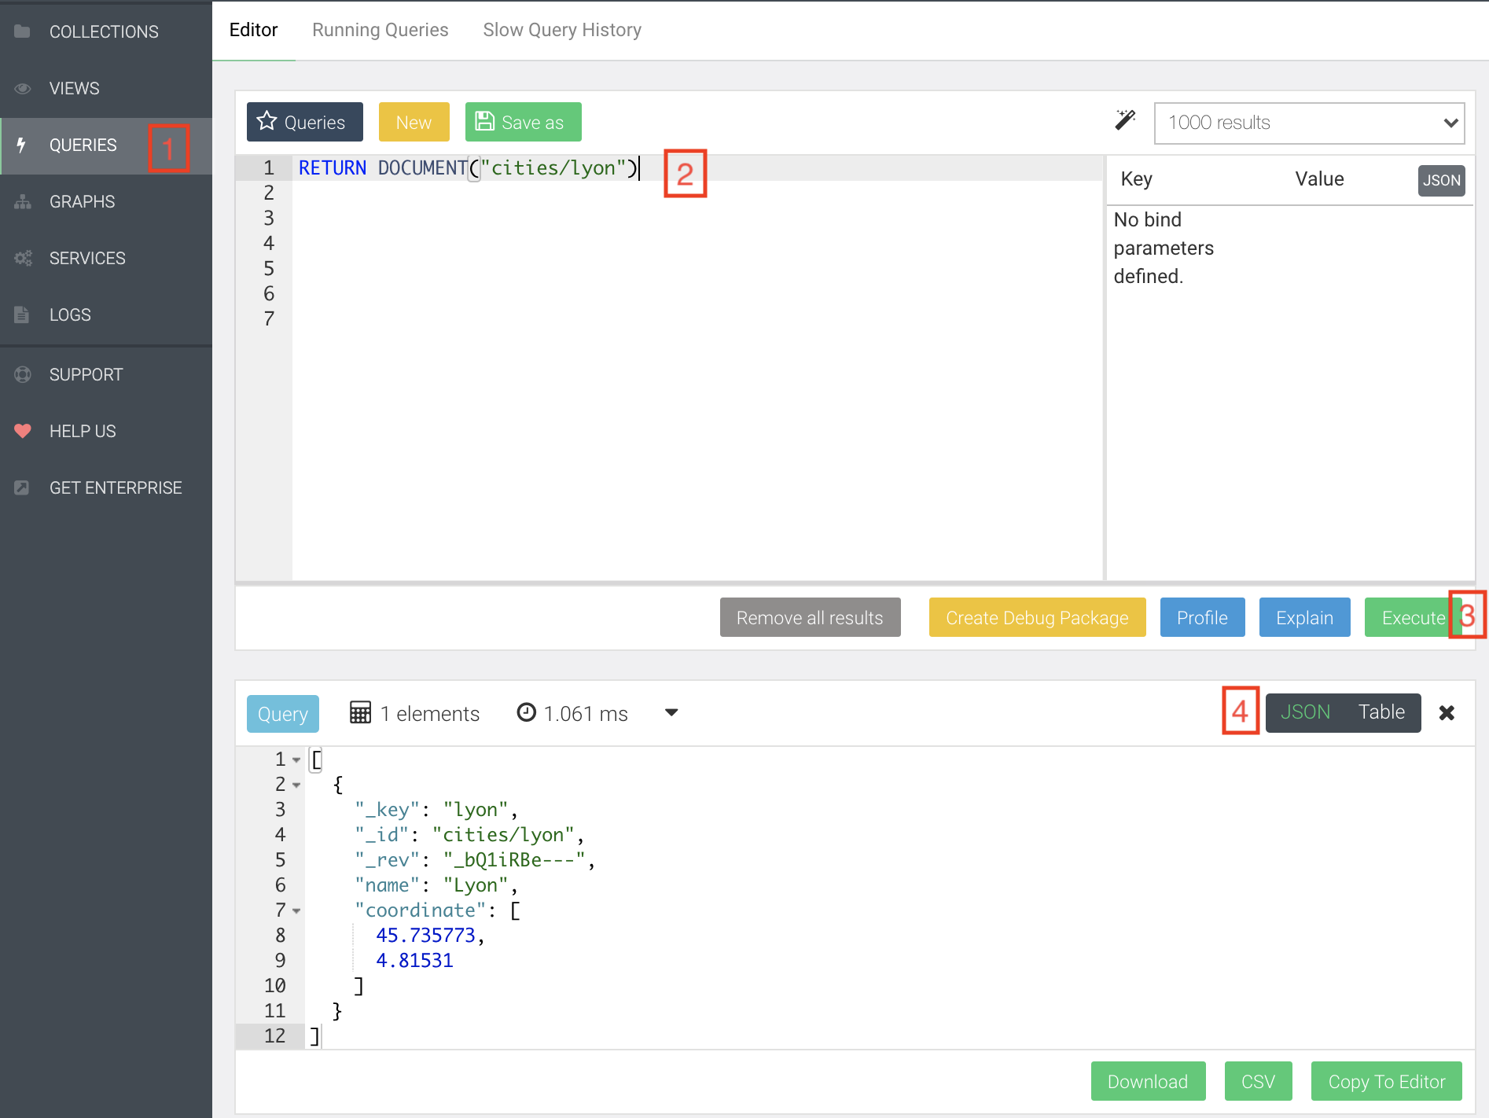Viewport: 1489px width, 1118px height.
Task: Toggle bind parameters JSON mode
Action: point(1441,180)
